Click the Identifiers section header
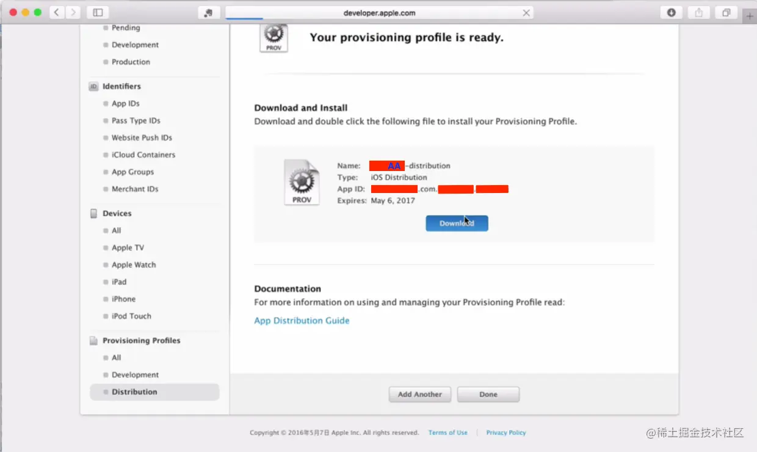This screenshot has height=452, width=757. (x=121, y=87)
